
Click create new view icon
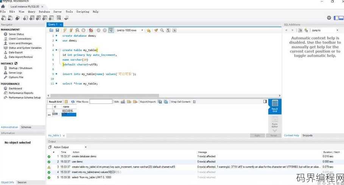tap(38, 18)
